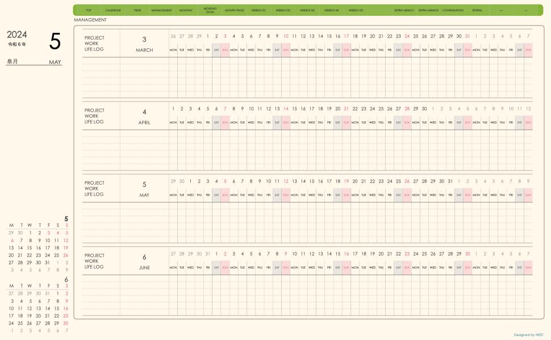This screenshot has width=551, height=340.
Task: Click date 15 in May mini calendar
Action: [x=30, y=248]
